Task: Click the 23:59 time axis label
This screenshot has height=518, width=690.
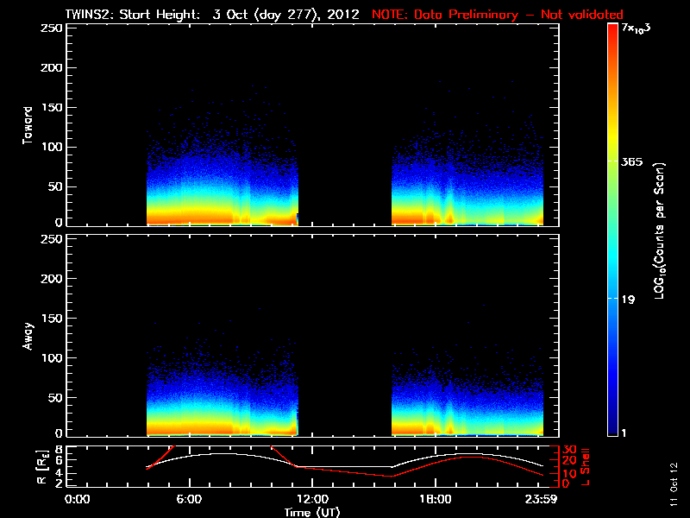Action: pos(541,500)
